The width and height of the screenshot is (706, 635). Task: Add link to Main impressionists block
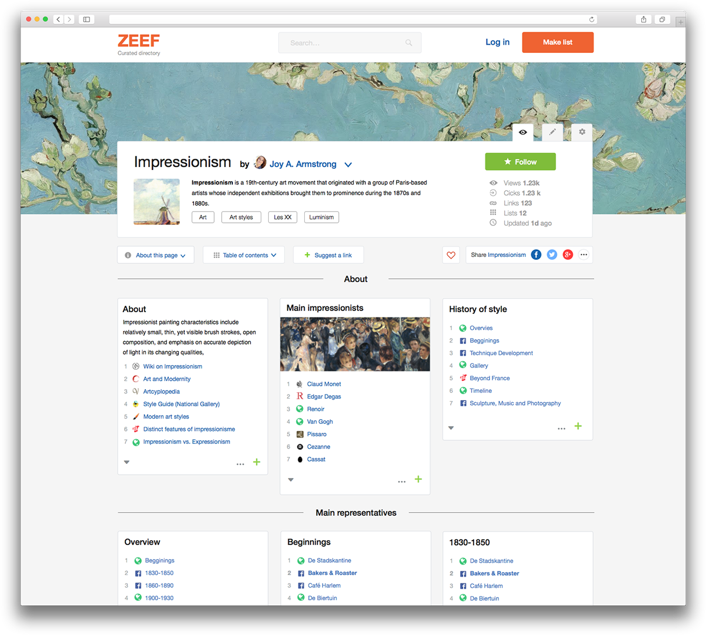(x=418, y=479)
